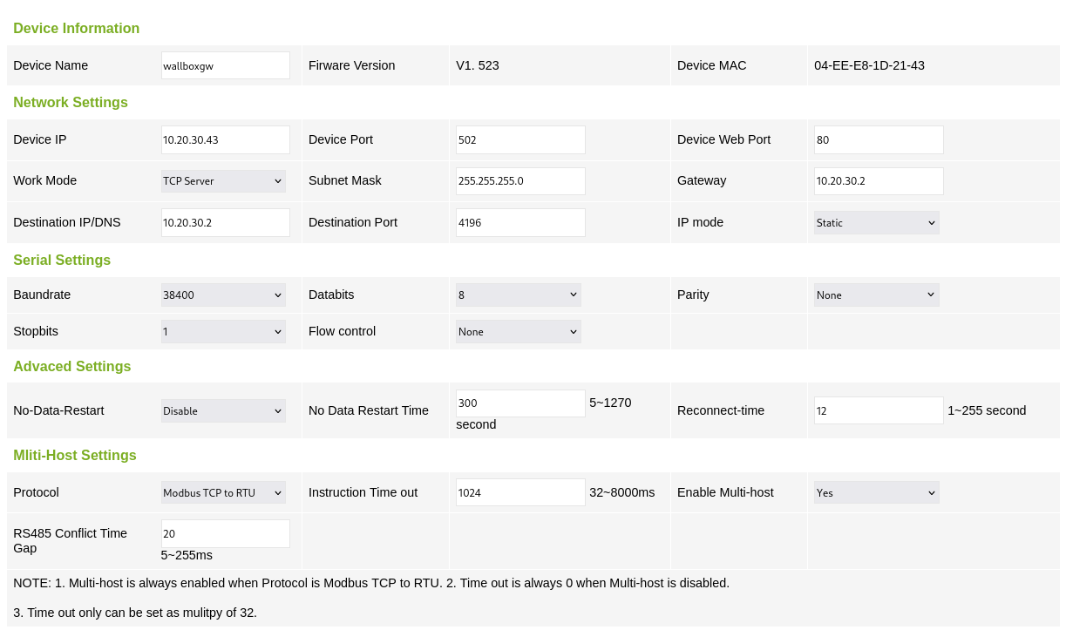Expand the Stopbits dropdown
This screenshot has width=1066, height=630.
223,331
